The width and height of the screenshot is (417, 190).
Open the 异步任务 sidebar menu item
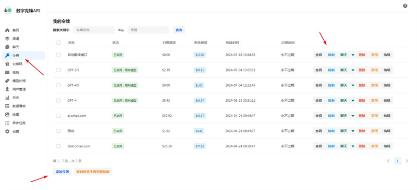pos(23,123)
